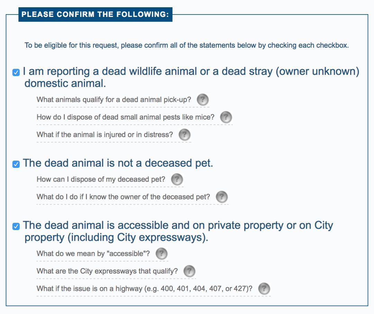Click the "Please confirm the following" heading banner
Image resolution: width=374 pixels, height=314 pixels.
pyautogui.click(x=96, y=14)
